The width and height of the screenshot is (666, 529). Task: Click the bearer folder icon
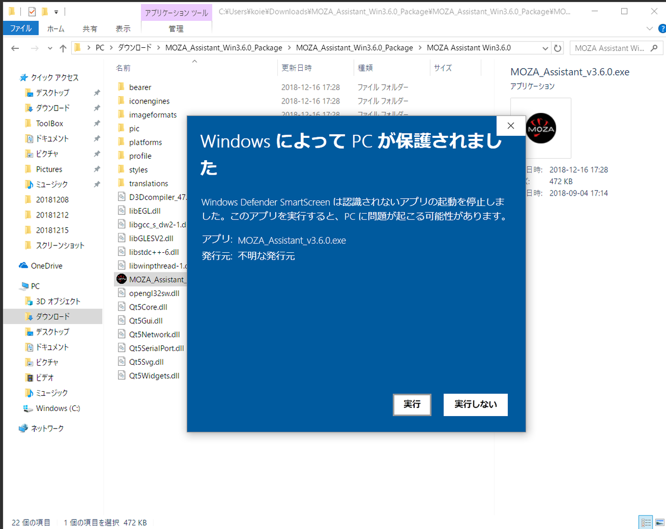point(121,87)
